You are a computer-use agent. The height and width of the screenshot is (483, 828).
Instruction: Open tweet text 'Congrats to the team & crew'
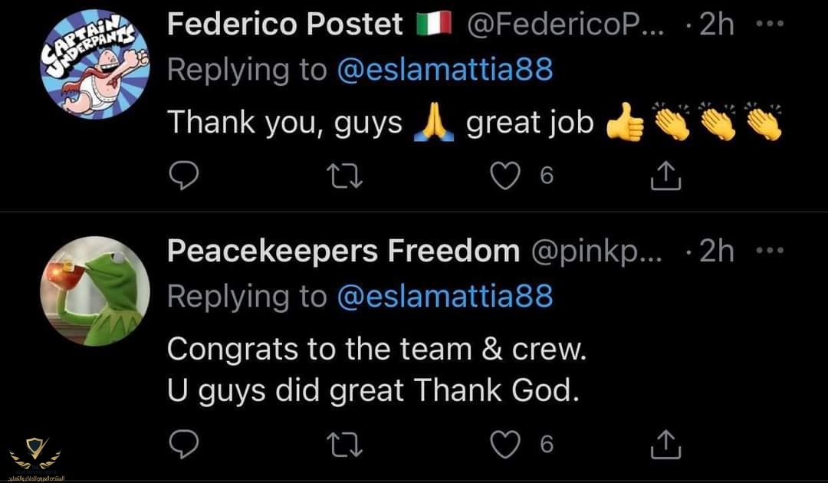[376, 350]
